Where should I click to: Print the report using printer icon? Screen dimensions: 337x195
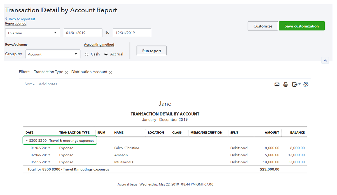click(x=286, y=84)
